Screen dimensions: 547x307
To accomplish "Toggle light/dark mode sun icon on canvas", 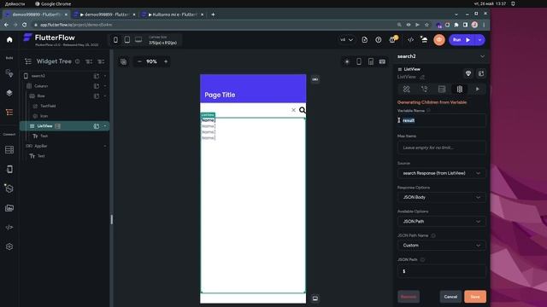I will 347,61.
